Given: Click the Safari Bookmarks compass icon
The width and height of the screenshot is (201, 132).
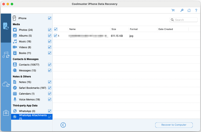Looking at the screenshot, I should (x=15, y=88).
